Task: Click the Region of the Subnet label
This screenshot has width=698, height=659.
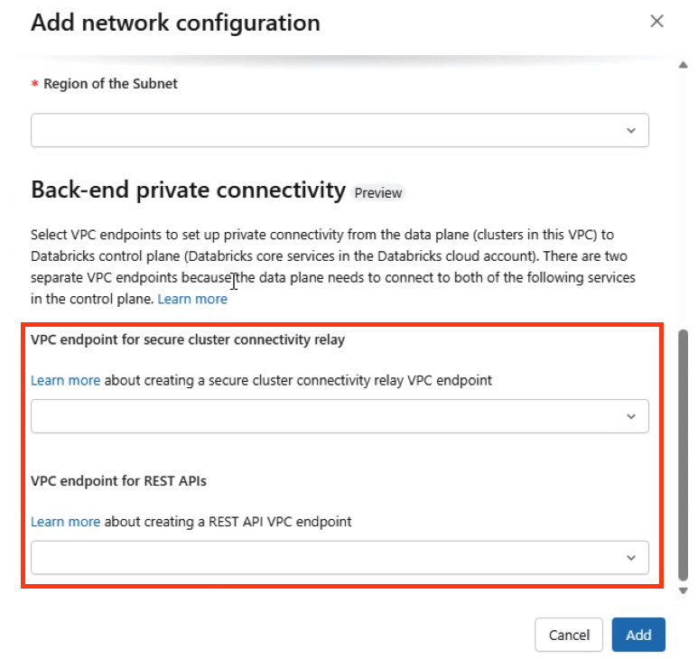Action: [110, 84]
